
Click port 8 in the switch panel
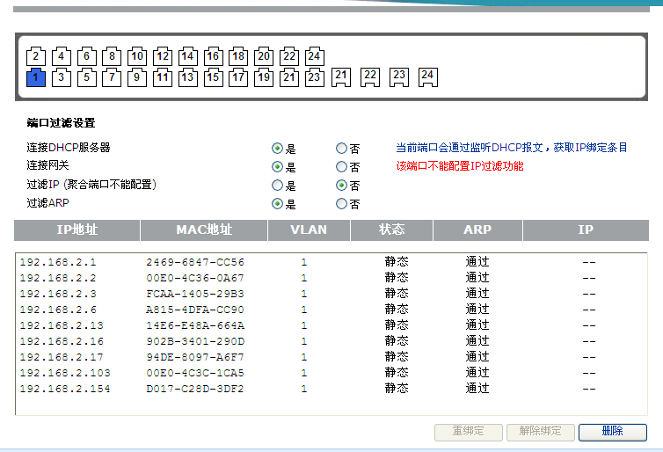[x=112, y=57]
